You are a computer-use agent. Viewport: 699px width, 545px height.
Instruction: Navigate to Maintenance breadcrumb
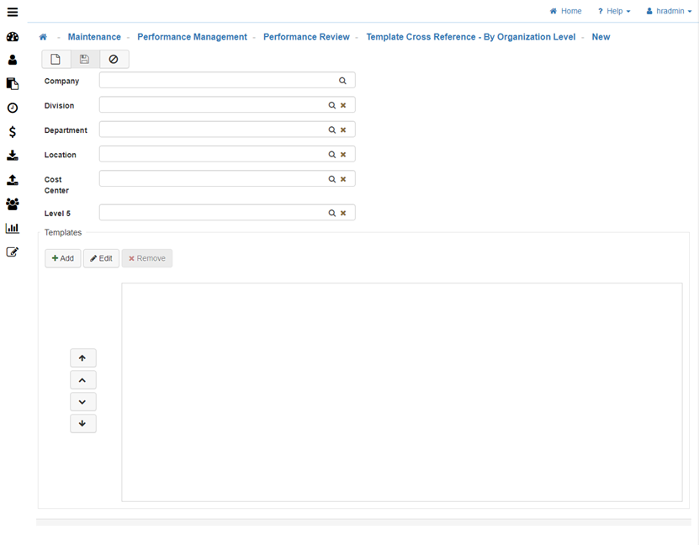click(94, 37)
